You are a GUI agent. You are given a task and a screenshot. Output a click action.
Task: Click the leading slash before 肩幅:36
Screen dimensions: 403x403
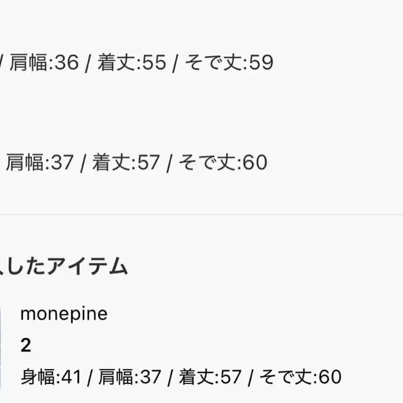[2, 62]
